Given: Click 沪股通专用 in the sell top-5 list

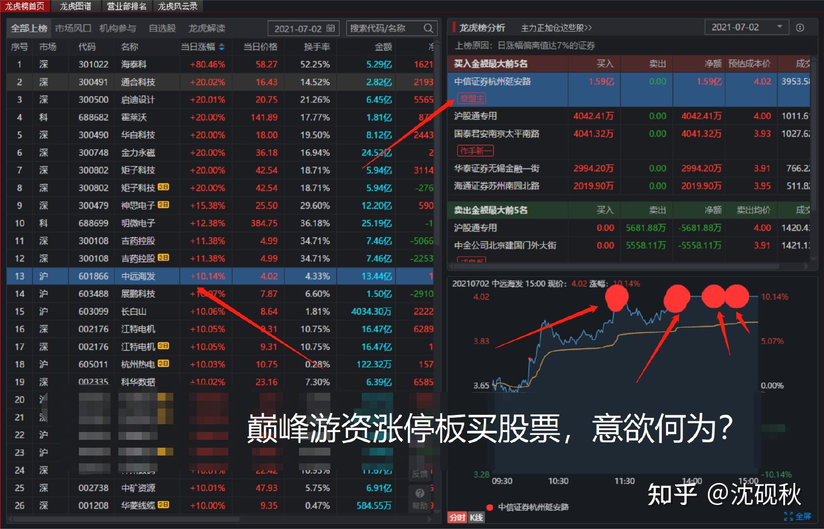Looking at the screenshot, I should coord(475,227).
